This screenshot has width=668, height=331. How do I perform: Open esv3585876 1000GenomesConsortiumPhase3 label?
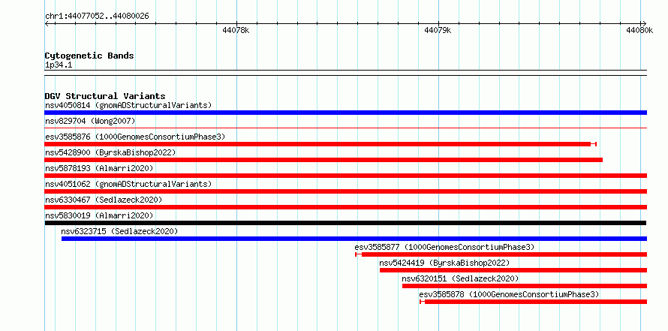click(135, 137)
